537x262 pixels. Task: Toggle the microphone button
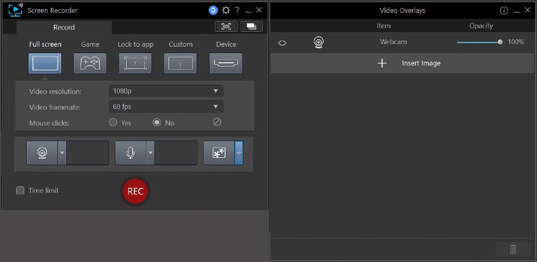click(130, 153)
